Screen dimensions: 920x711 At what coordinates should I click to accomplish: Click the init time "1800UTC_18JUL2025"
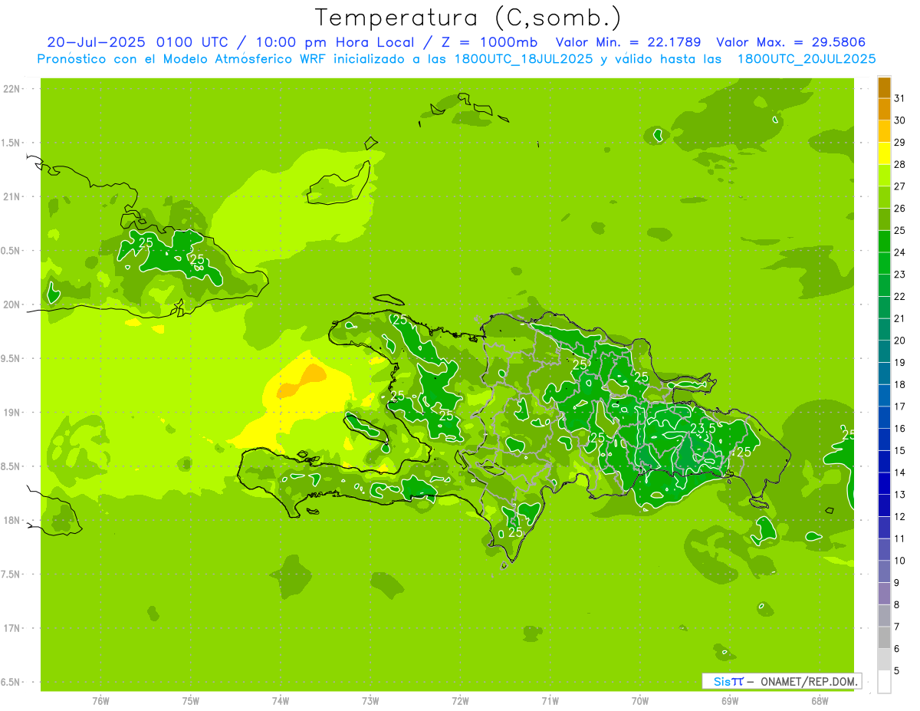point(524,59)
